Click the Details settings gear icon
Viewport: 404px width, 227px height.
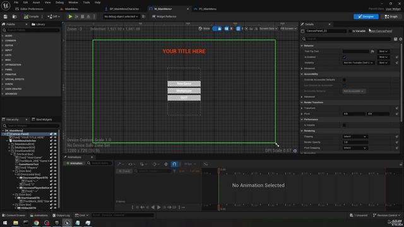click(401, 39)
